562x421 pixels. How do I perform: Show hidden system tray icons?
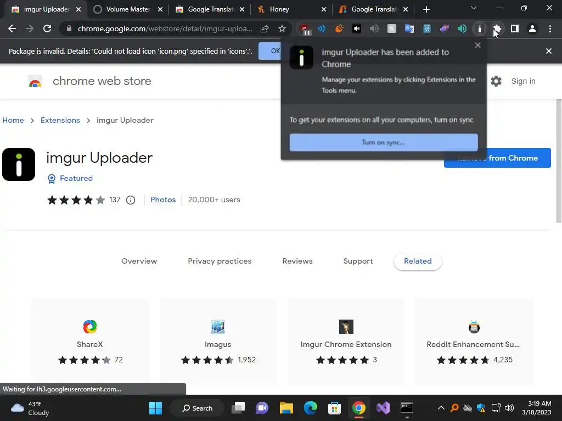pos(441,408)
